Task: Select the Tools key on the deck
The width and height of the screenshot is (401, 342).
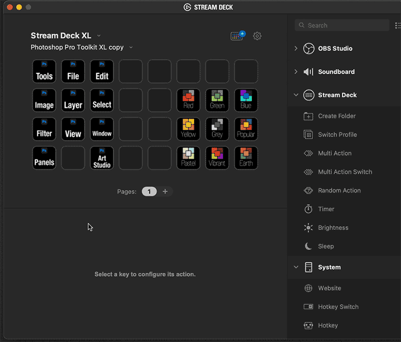Action: [x=44, y=71]
